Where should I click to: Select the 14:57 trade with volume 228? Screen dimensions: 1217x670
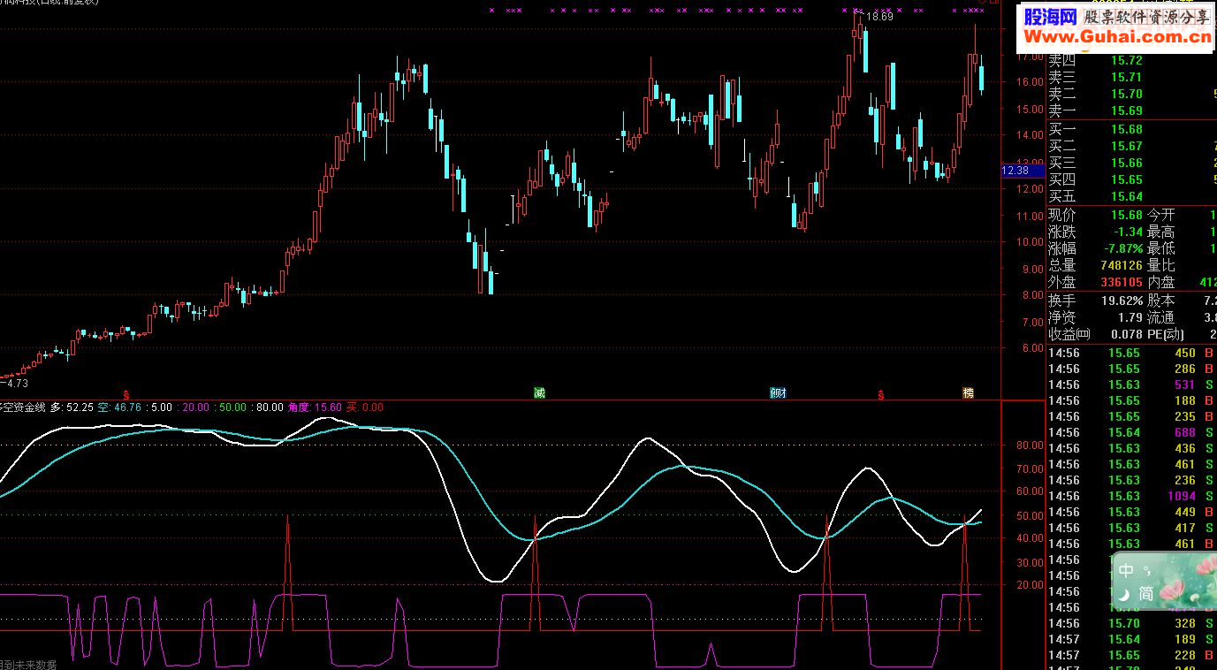tap(1132, 655)
